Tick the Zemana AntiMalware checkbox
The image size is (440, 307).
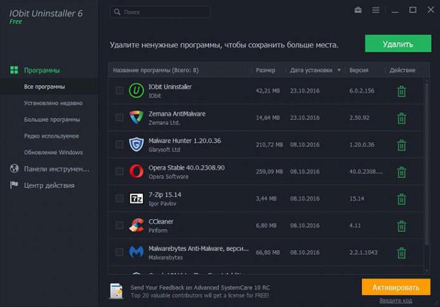(119, 117)
